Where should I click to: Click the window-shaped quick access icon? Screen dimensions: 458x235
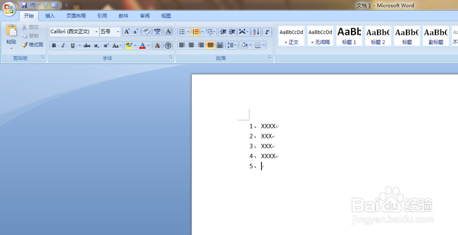(x=55, y=5)
